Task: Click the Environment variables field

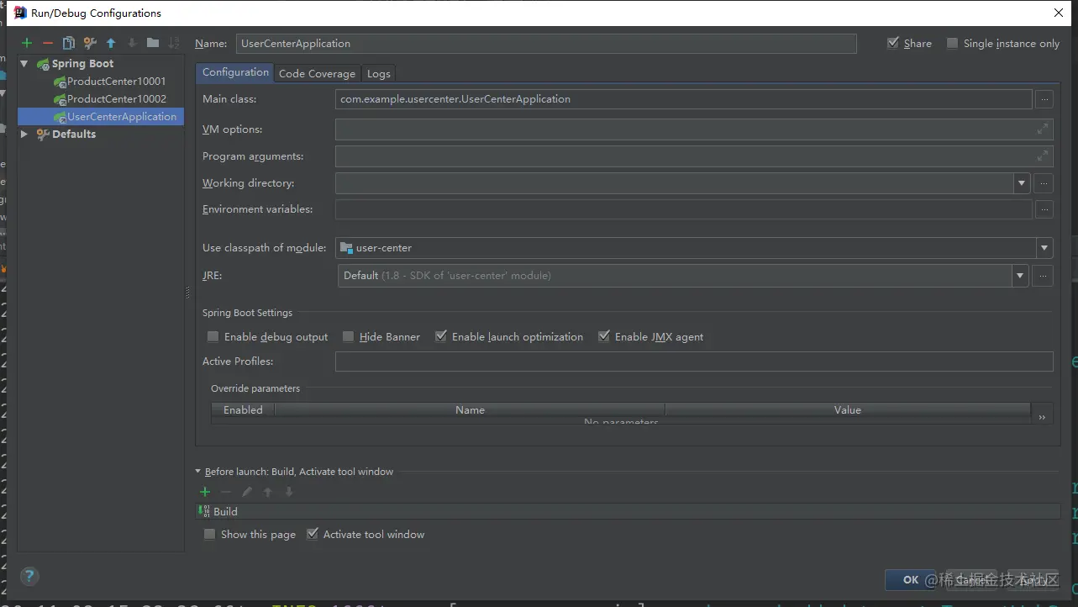Action: pyautogui.click(x=683, y=209)
